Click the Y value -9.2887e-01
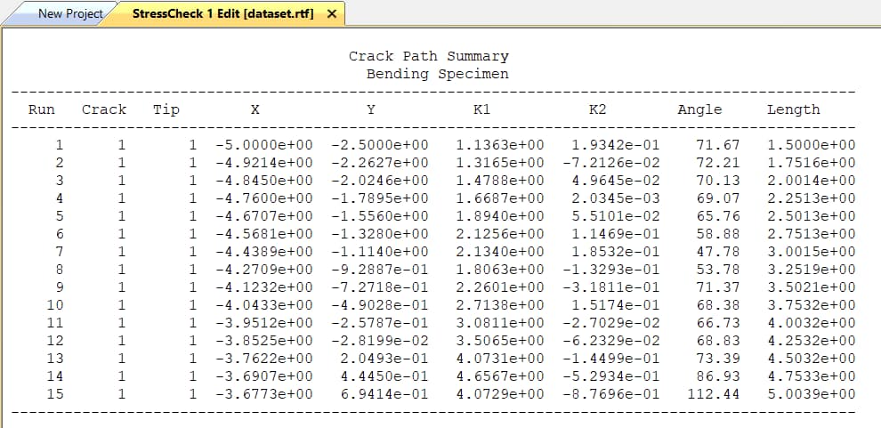Screen dimensions: 881x428 [379, 270]
